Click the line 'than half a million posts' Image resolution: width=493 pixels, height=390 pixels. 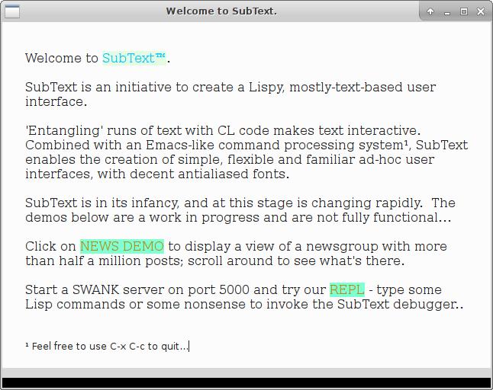(x=215, y=261)
